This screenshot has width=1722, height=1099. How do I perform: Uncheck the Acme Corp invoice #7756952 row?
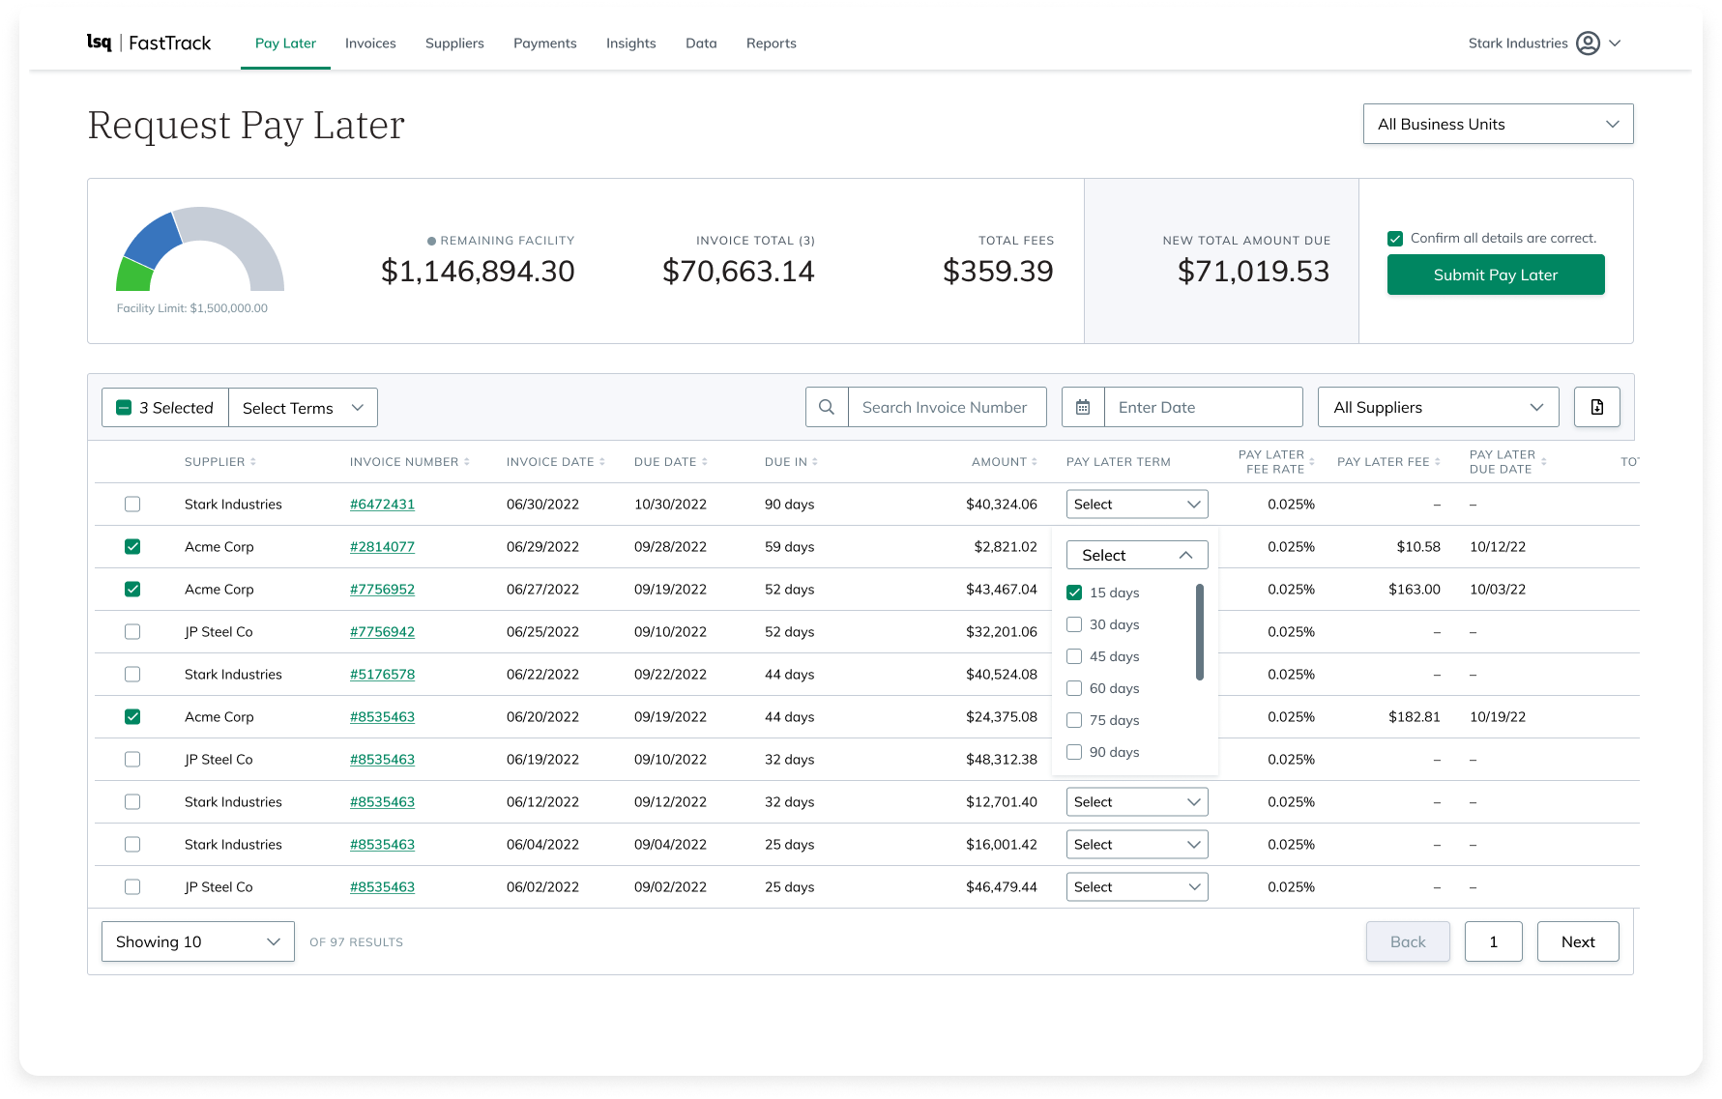pos(132,590)
